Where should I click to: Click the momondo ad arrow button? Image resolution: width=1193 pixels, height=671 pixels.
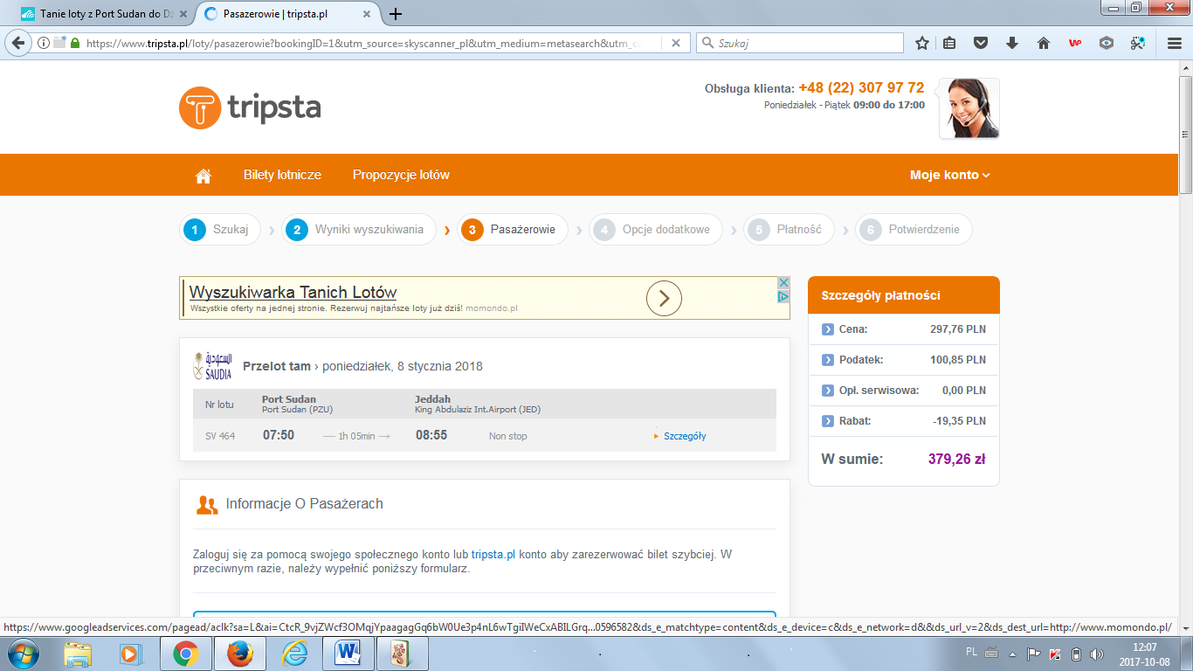click(664, 299)
